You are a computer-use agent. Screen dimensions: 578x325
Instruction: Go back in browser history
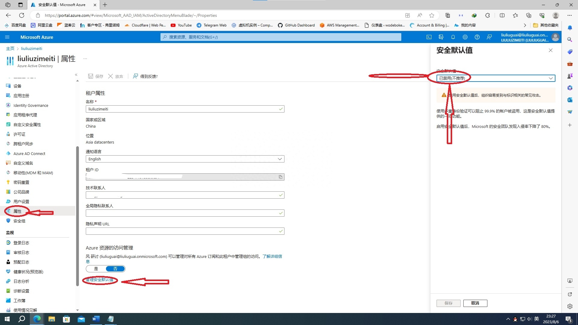pyautogui.click(x=8, y=15)
